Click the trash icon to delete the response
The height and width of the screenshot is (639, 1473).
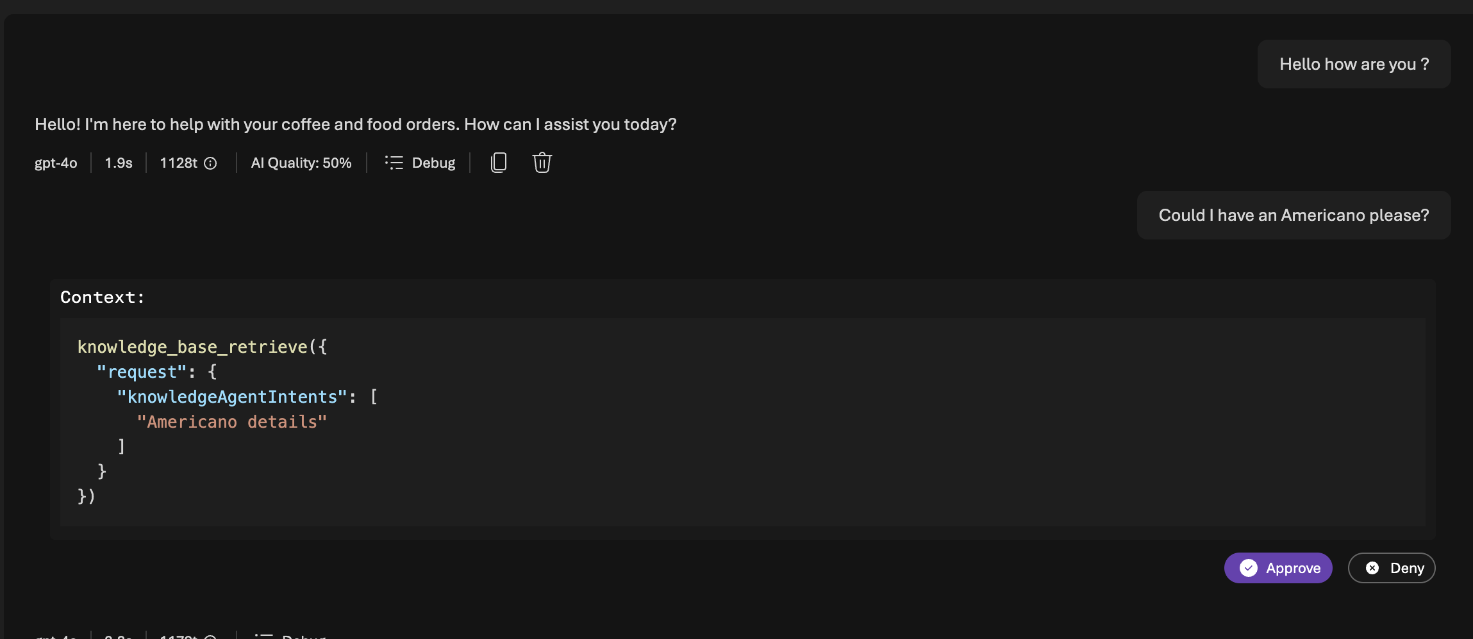(x=541, y=163)
